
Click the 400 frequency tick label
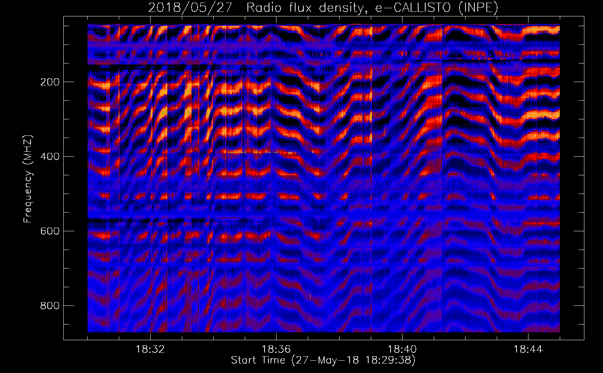pos(50,157)
